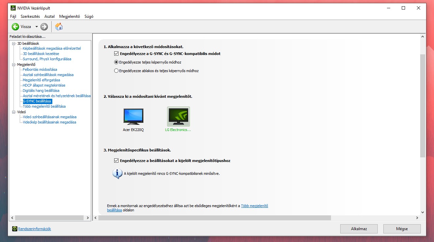434x242 pixels.
Task: Select the ablakos és teljes képernyős radio button
Action: pyautogui.click(x=116, y=71)
